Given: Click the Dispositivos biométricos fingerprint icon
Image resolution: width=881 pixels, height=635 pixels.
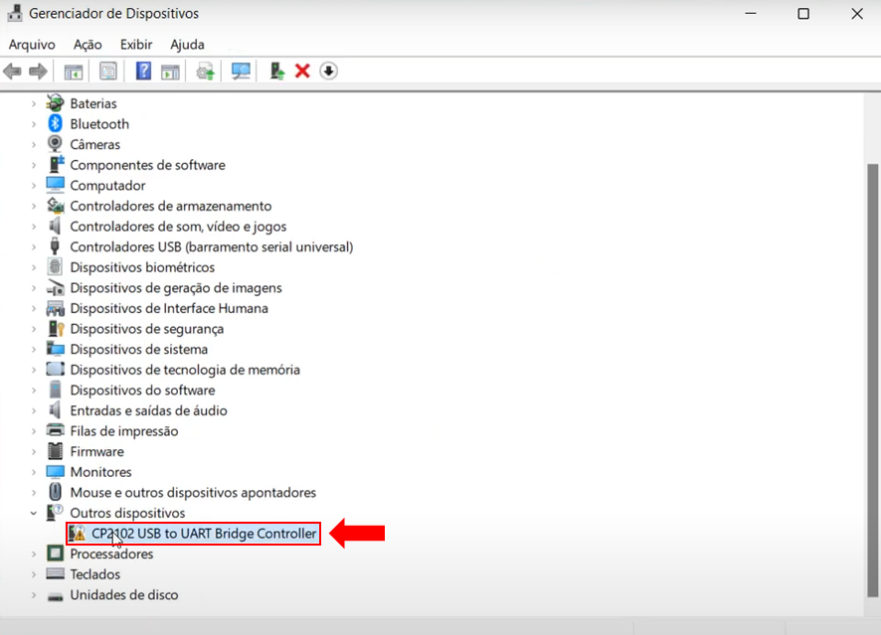Looking at the screenshot, I should tap(55, 266).
